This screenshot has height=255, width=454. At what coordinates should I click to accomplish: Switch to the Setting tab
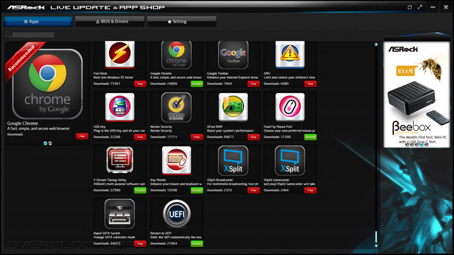[x=182, y=21]
